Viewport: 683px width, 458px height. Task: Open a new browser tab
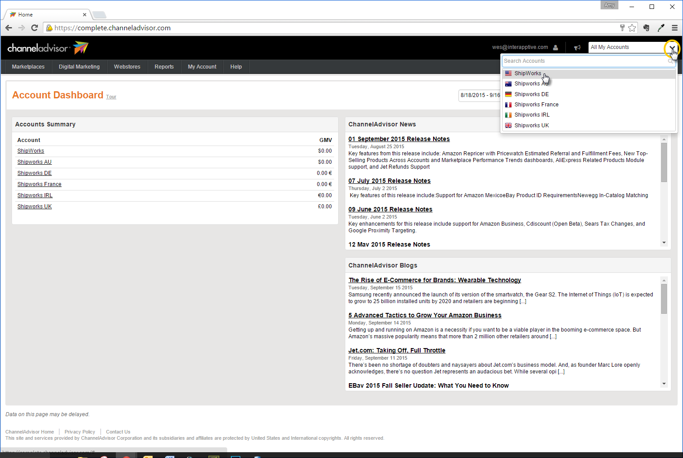tap(99, 15)
